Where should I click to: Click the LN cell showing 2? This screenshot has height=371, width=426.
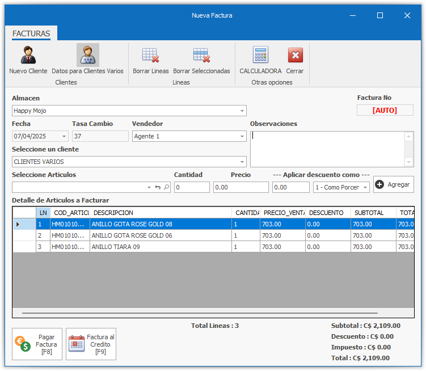(43, 235)
